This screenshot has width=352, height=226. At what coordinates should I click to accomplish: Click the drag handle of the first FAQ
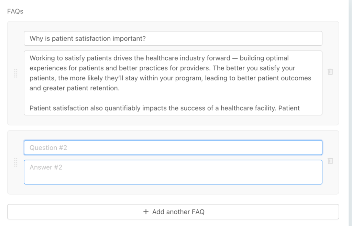click(x=15, y=73)
